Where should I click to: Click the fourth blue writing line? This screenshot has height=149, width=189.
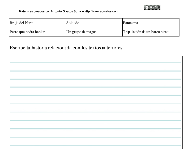(x=95, y=87)
